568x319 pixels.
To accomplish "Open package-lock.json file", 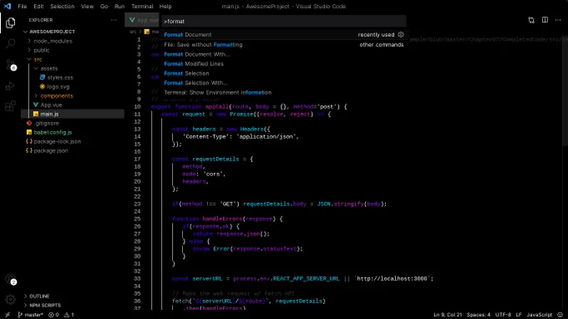I will pyautogui.click(x=58, y=142).
